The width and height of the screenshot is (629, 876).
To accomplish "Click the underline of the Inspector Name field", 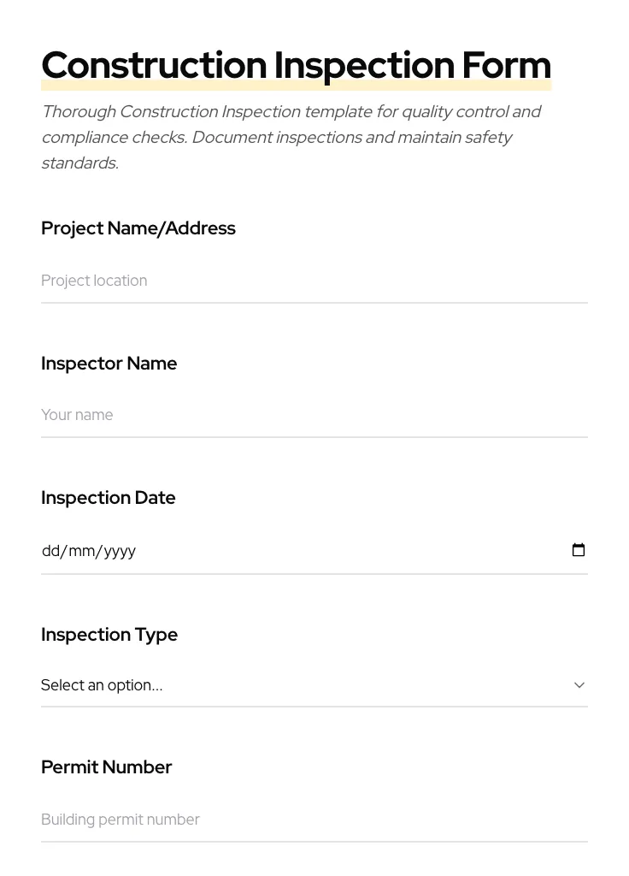I will [x=314, y=437].
